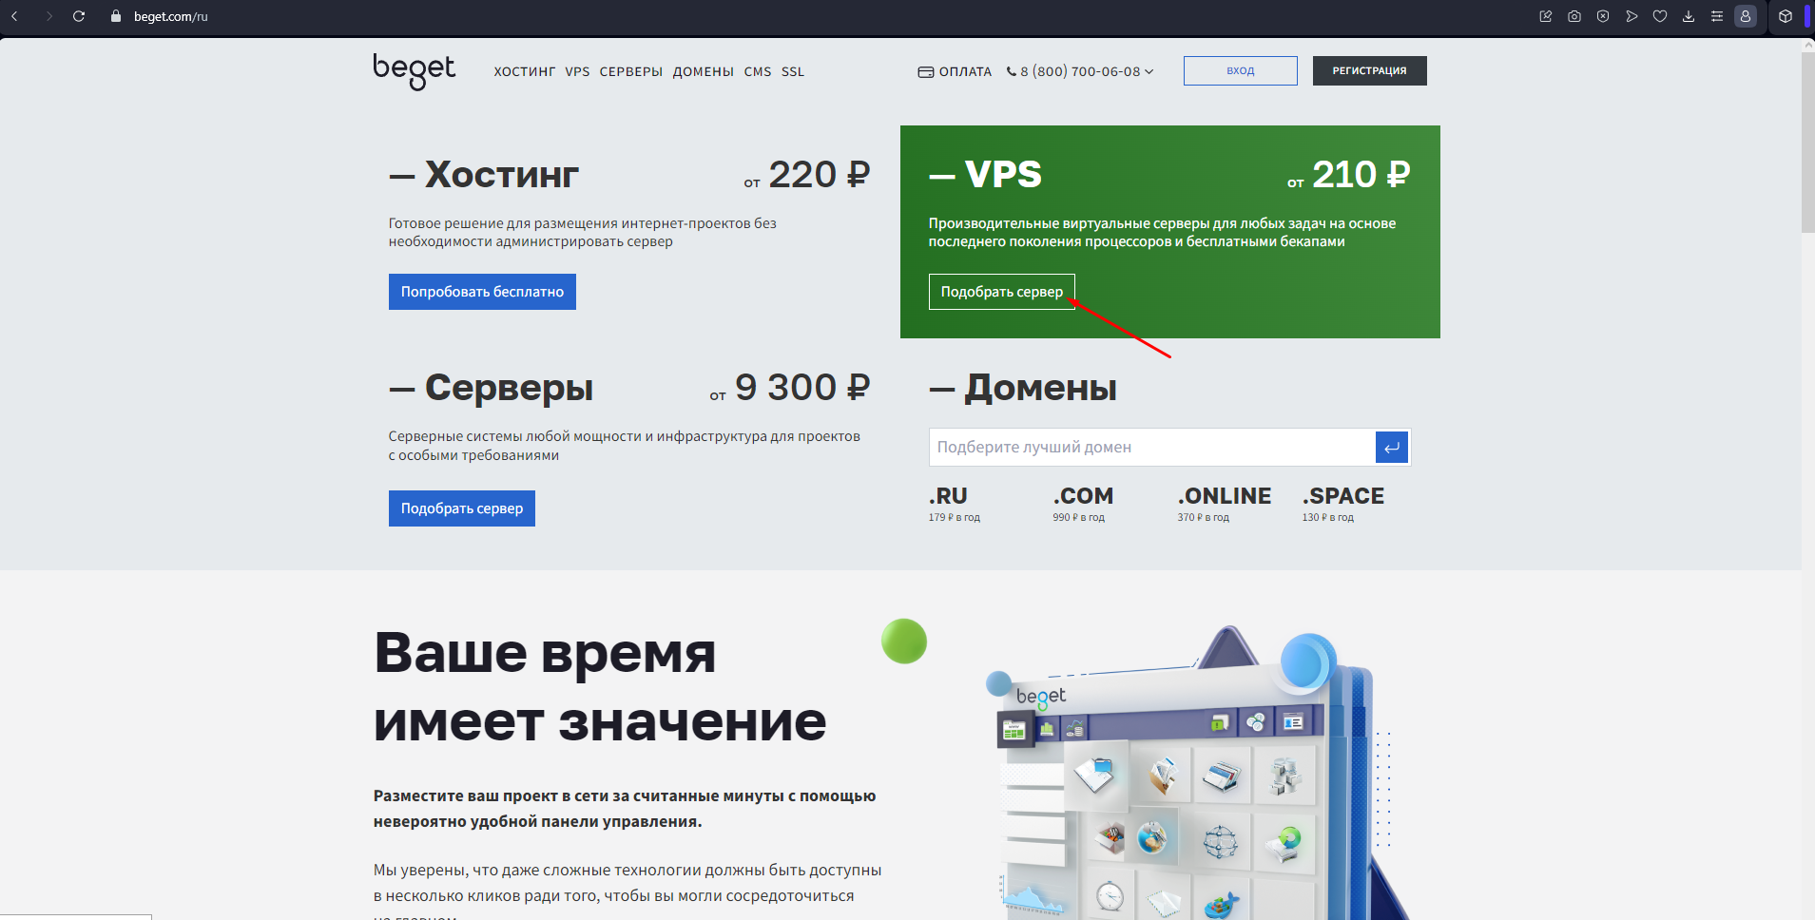The height and width of the screenshot is (920, 1815).
Task: Click the РЕГИСТРАЦИЯ button
Action: (x=1370, y=70)
